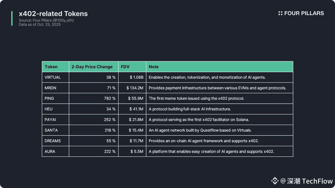Screen dimensions: 335x188
Task: Click the AURA $ 5.5M FDV value
Action: 137,151
